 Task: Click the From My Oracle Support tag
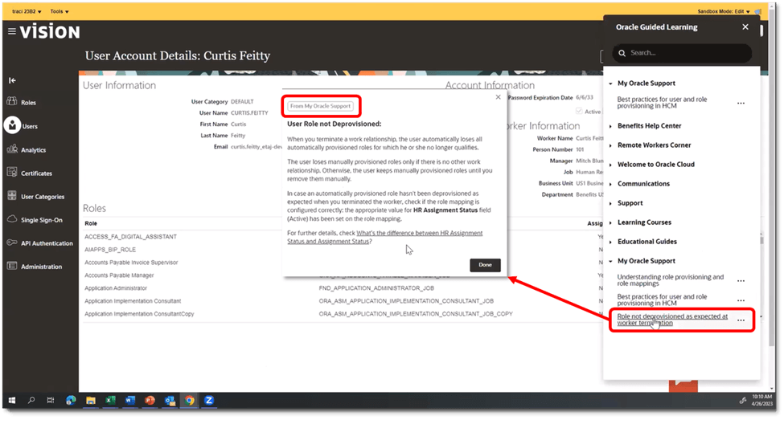(321, 106)
